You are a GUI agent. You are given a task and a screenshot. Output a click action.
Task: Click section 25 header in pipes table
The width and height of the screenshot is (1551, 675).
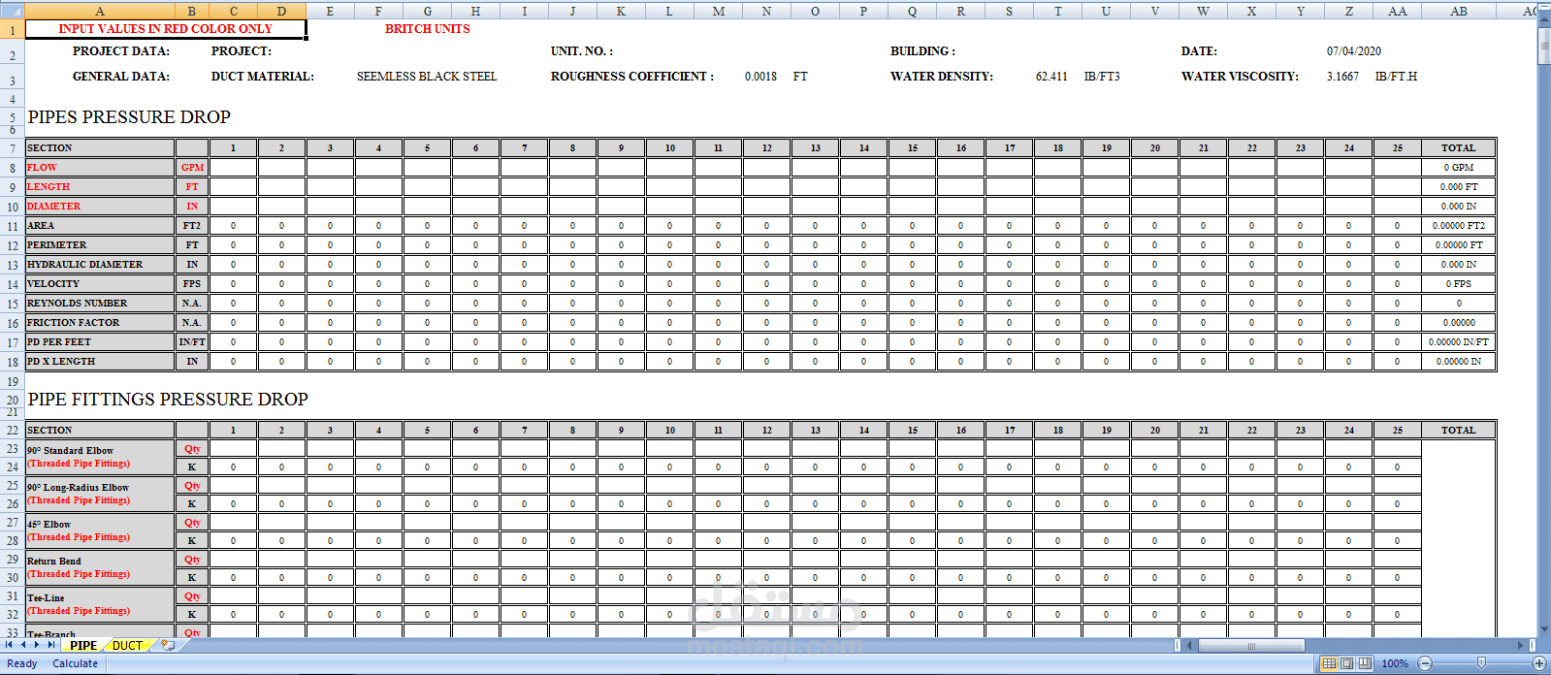click(1397, 148)
